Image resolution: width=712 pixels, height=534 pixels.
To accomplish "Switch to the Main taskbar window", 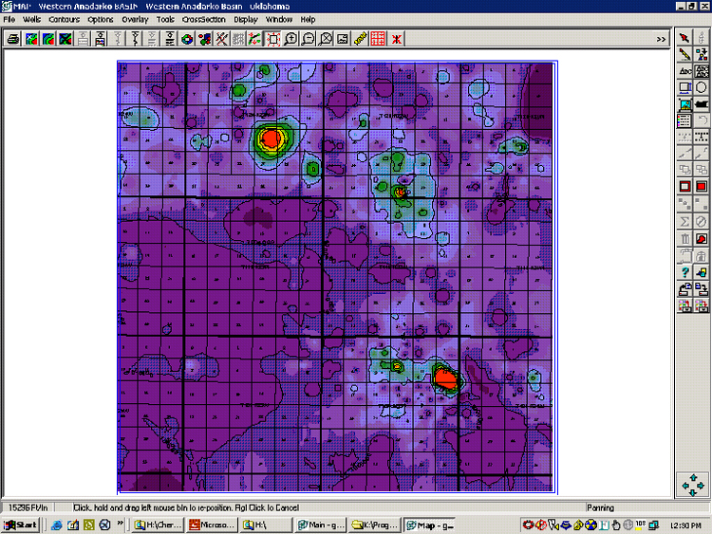I will point(321,525).
